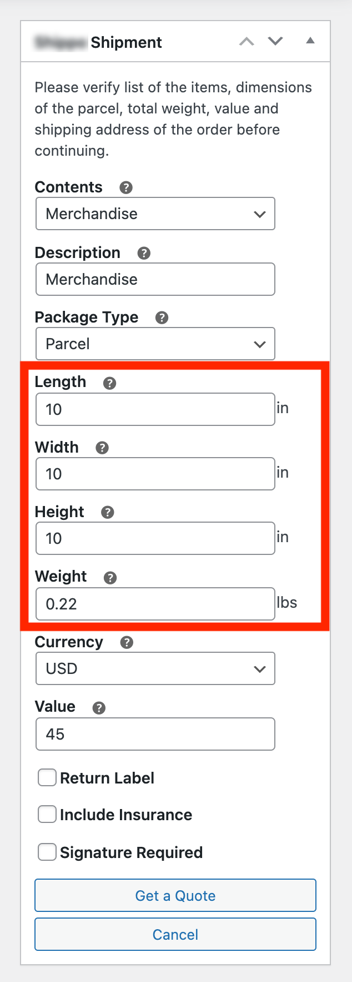Open the Contents help tooltip icon
The image size is (352, 982).
(125, 187)
